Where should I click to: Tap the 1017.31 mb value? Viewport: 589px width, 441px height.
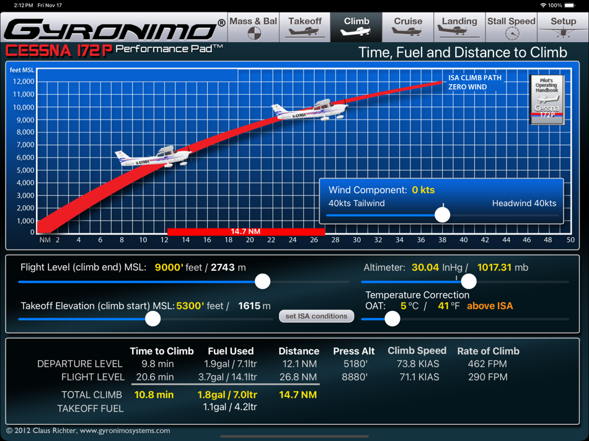tap(494, 268)
